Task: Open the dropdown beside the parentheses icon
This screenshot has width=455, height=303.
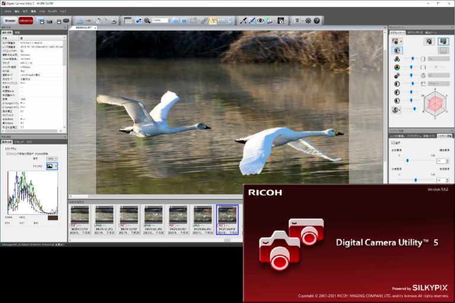Action: (x=438, y=59)
